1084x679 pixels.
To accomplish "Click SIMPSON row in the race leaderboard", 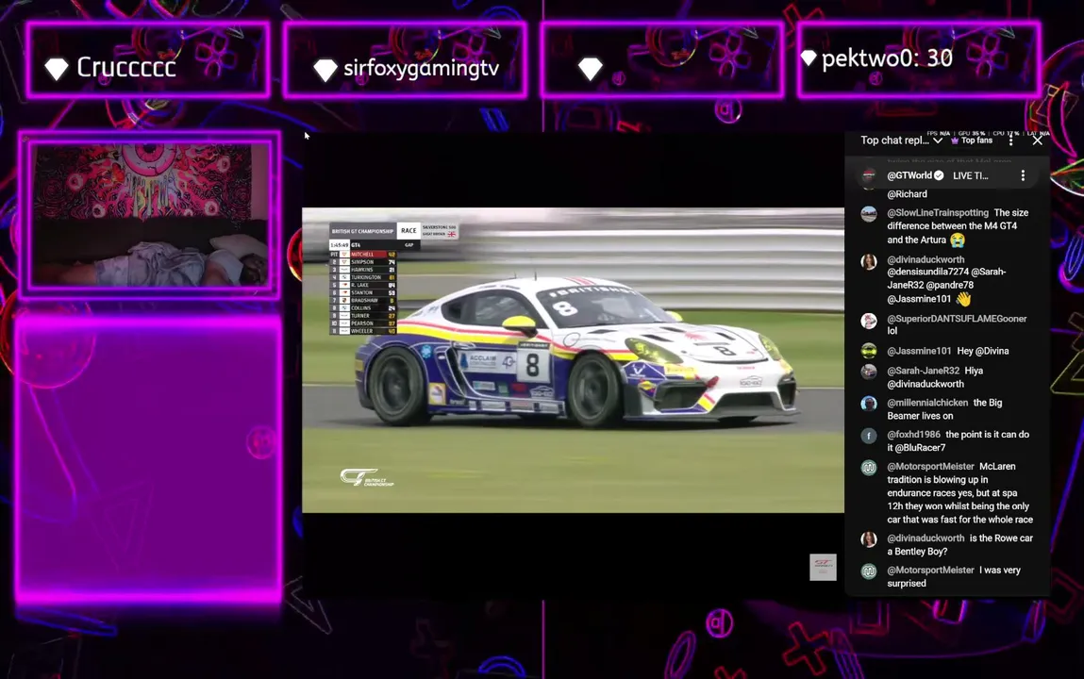I will pyautogui.click(x=363, y=262).
